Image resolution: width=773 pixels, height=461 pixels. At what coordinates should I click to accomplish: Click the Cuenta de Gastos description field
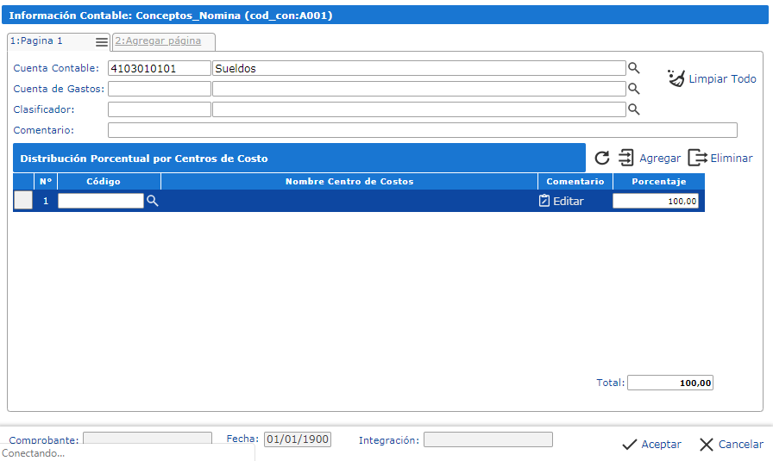click(x=419, y=89)
